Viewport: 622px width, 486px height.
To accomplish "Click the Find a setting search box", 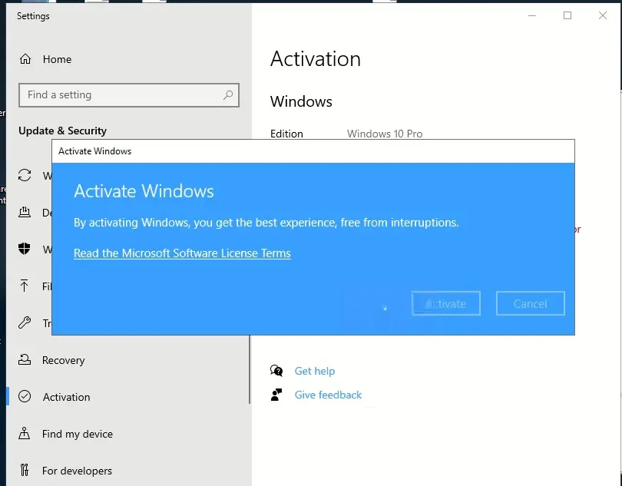I will [129, 94].
